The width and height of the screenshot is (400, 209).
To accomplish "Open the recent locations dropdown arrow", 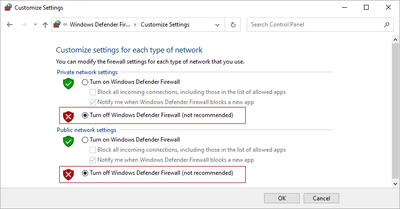I will pyautogui.click(x=35, y=25).
